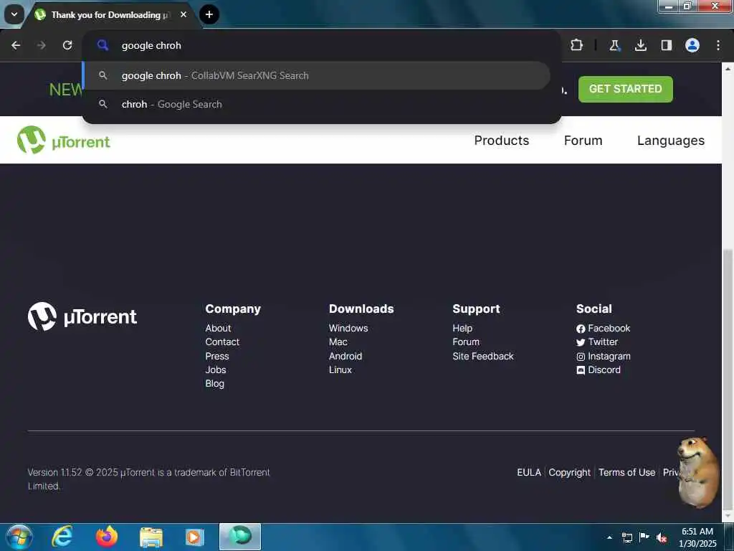Image resolution: width=734 pixels, height=551 pixels.
Task: Open Windows Explorer from taskbar
Action: point(151,537)
